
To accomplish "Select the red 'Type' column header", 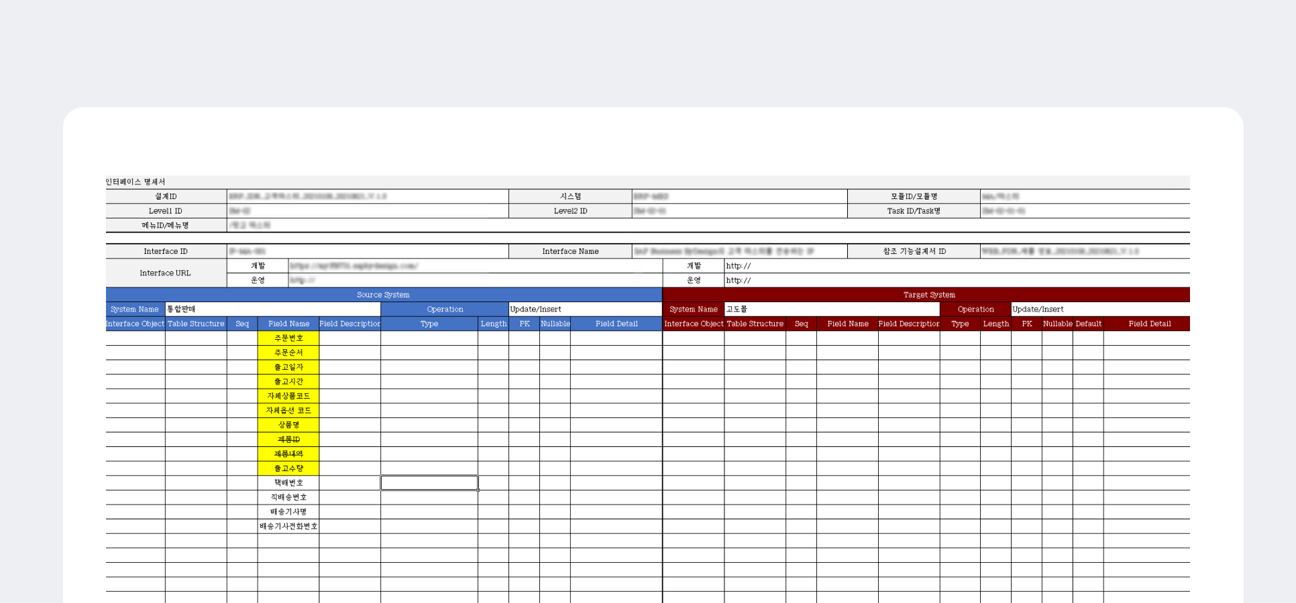I will [960, 324].
